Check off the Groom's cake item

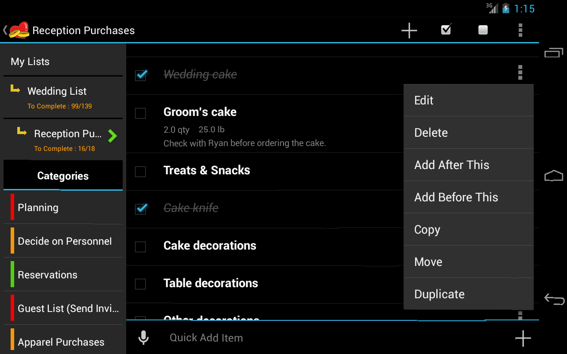140,113
